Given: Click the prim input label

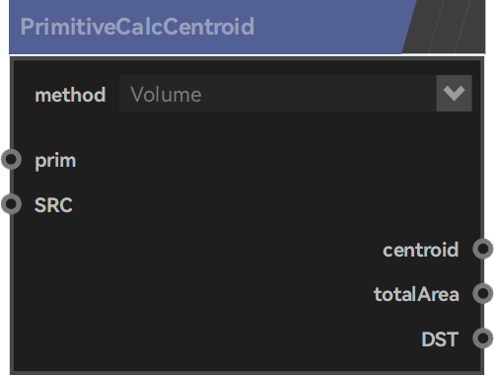Looking at the screenshot, I should coord(55,161).
